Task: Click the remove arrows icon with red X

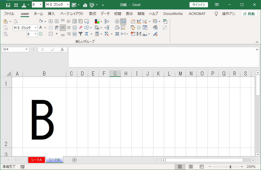Action: point(107,34)
